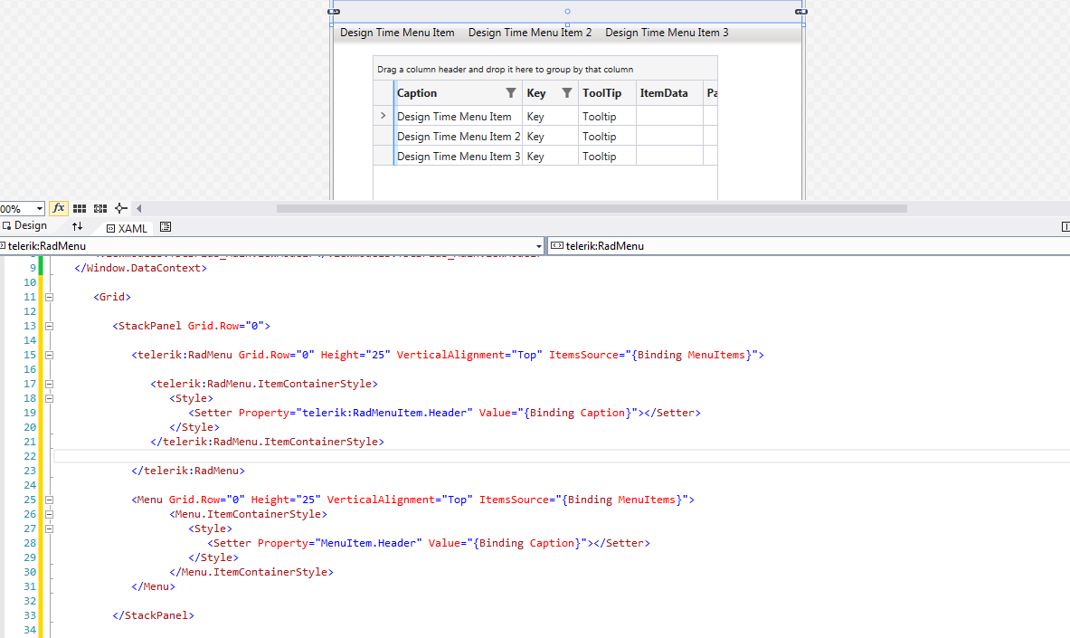The height and width of the screenshot is (638, 1070).
Task: Click the MenuItem.Header Setter on line 28
Action: (429, 543)
